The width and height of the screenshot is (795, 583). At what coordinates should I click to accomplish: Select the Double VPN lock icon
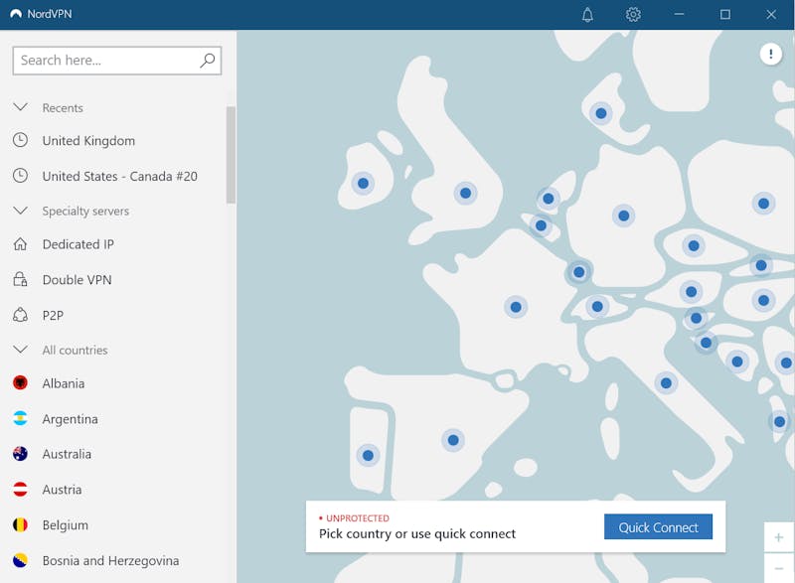tap(20, 280)
